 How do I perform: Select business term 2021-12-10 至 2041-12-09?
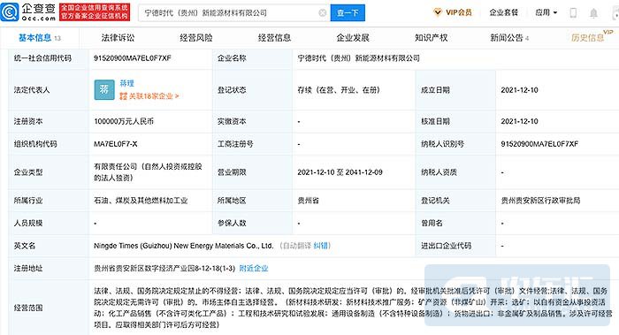pyautogui.click(x=340, y=172)
